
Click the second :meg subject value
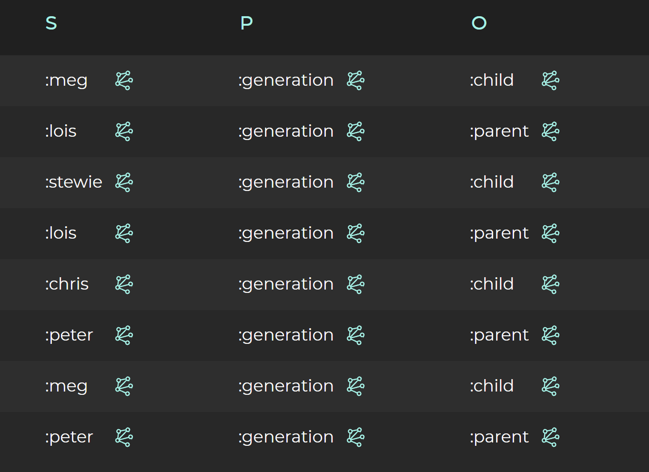coord(66,386)
